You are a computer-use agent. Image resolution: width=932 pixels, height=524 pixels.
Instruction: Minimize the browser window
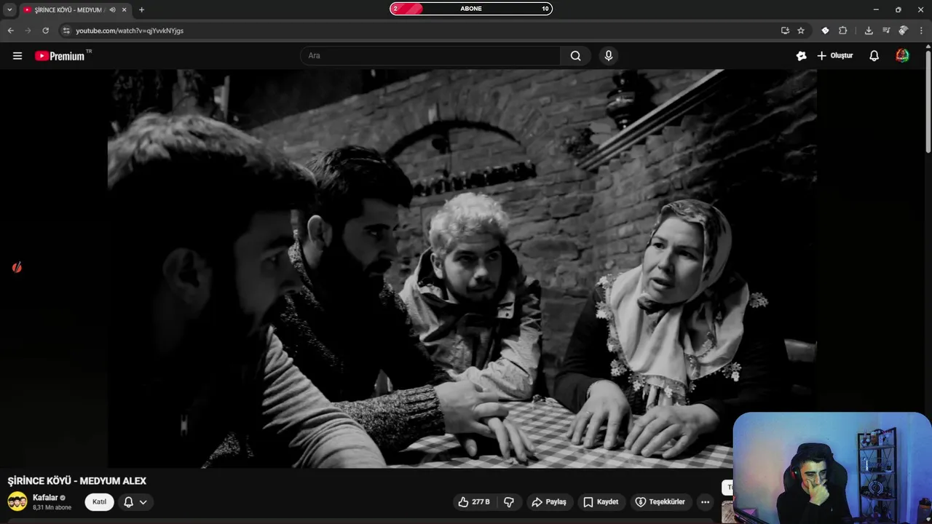pyautogui.click(x=876, y=9)
